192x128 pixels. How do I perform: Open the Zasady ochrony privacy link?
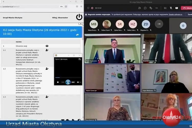click(x=176, y=14)
